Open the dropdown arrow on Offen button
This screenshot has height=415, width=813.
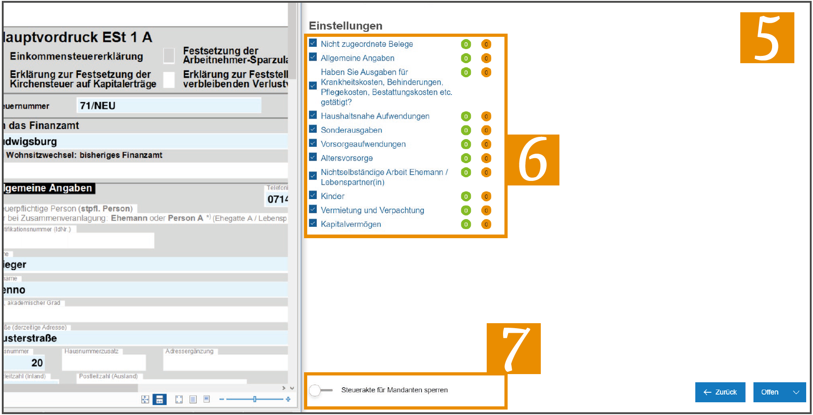pyautogui.click(x=796, y=392)
